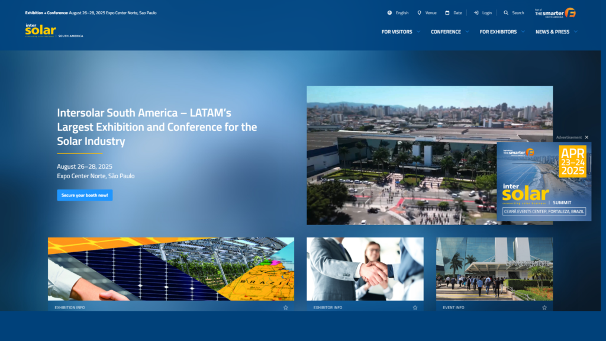This screenshot has height=341, width=606.
Task: Open the solar panels Brazil map card
Action: point(171,269)
